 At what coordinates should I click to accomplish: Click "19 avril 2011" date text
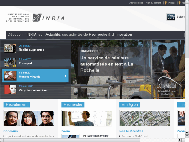click(26, 86)
